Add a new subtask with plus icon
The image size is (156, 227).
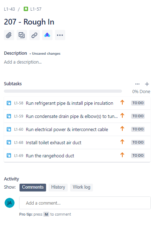pos(147,84)
